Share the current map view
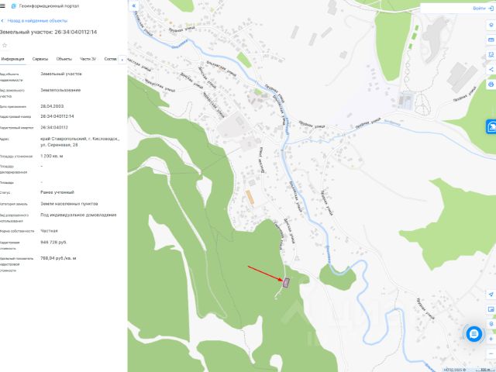 (x=491, y=70)
